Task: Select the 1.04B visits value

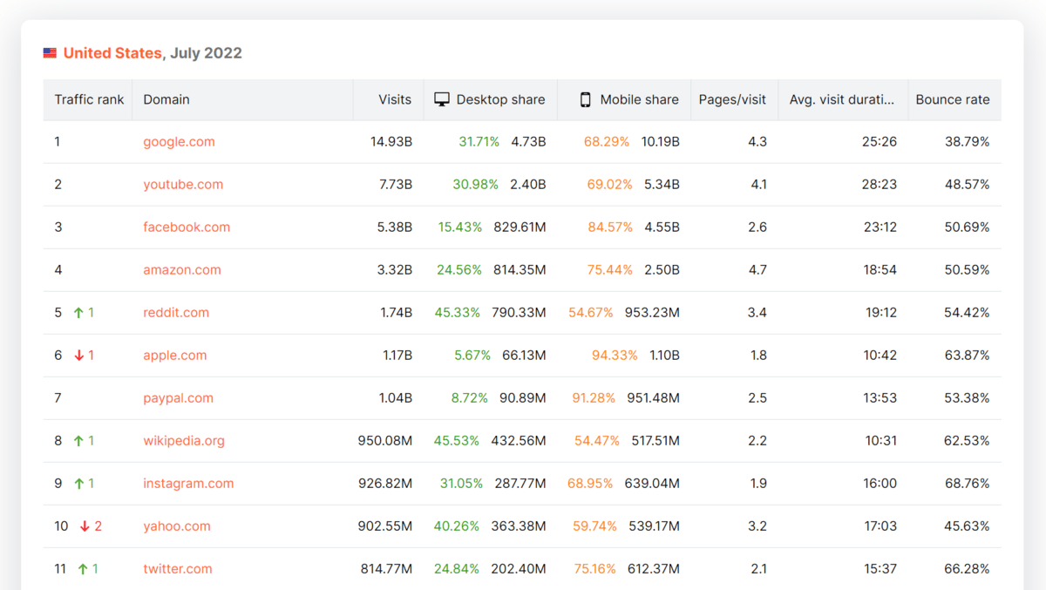Action: coord(396,397)
